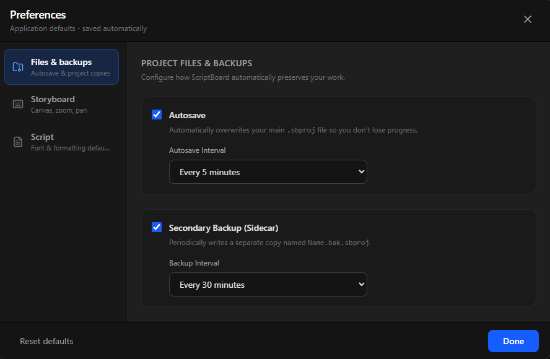Image resolution: width=550 pixels, height=359 pixels.
Task: Click the 'Autosave & project copies' subtitle
Action: [x=71, y=73]
